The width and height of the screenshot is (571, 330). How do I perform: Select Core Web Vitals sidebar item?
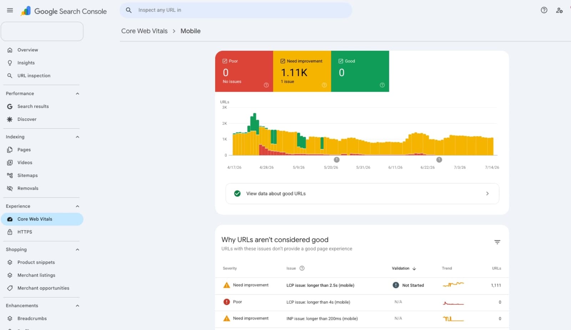pyautogui.click(x=42, y=219)
